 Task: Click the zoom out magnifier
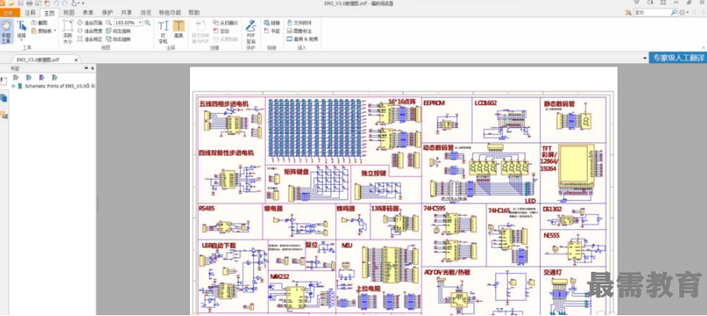108,22
